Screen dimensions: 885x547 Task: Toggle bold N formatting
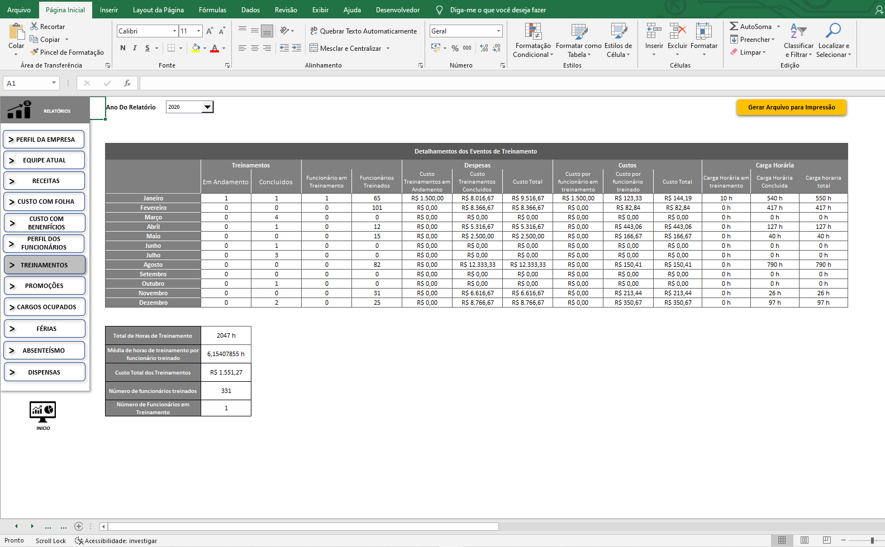(123, 48)
